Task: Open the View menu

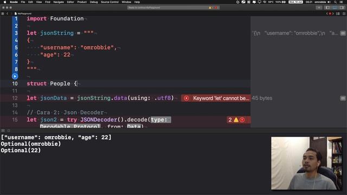Action: click(x=39, y=2)
